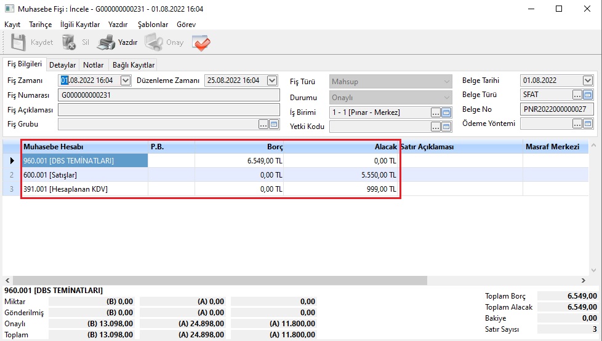602x341 pixels.
Task: Switch to the Detaylar tab
Action: 62,65
